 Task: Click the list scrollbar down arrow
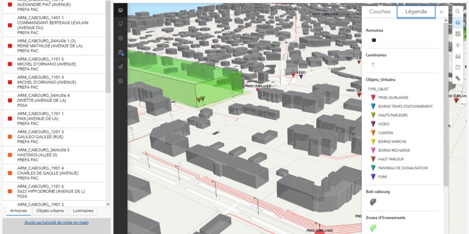click(x=108, y=204)
